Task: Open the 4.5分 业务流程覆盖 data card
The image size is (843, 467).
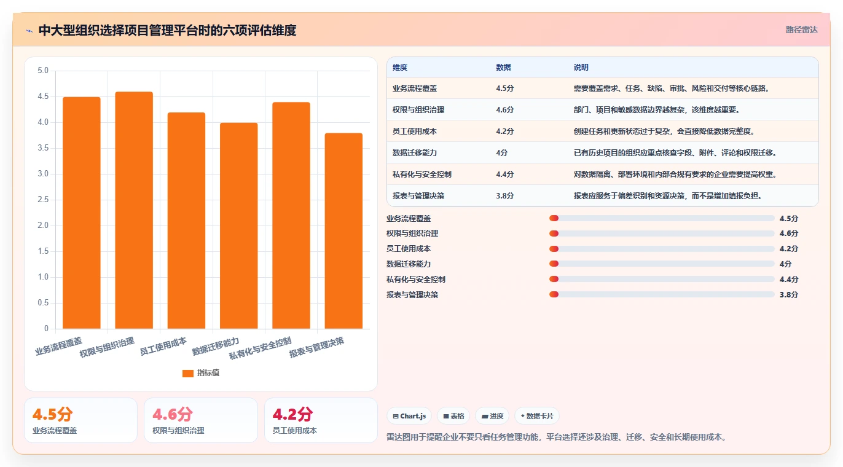Action: (80, 420)
